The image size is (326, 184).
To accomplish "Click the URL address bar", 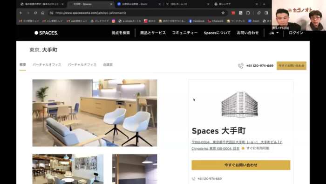I will (137, 13).
